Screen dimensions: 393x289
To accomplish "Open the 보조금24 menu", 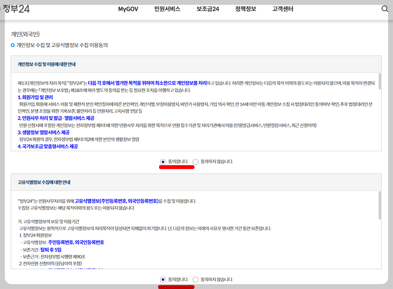I will click(208, 9).
